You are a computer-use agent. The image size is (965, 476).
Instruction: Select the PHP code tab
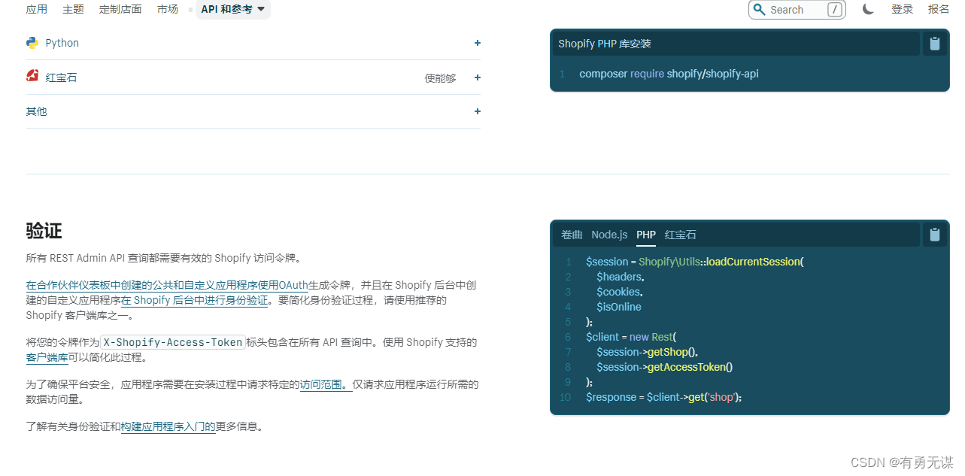[x=646, y=235]
